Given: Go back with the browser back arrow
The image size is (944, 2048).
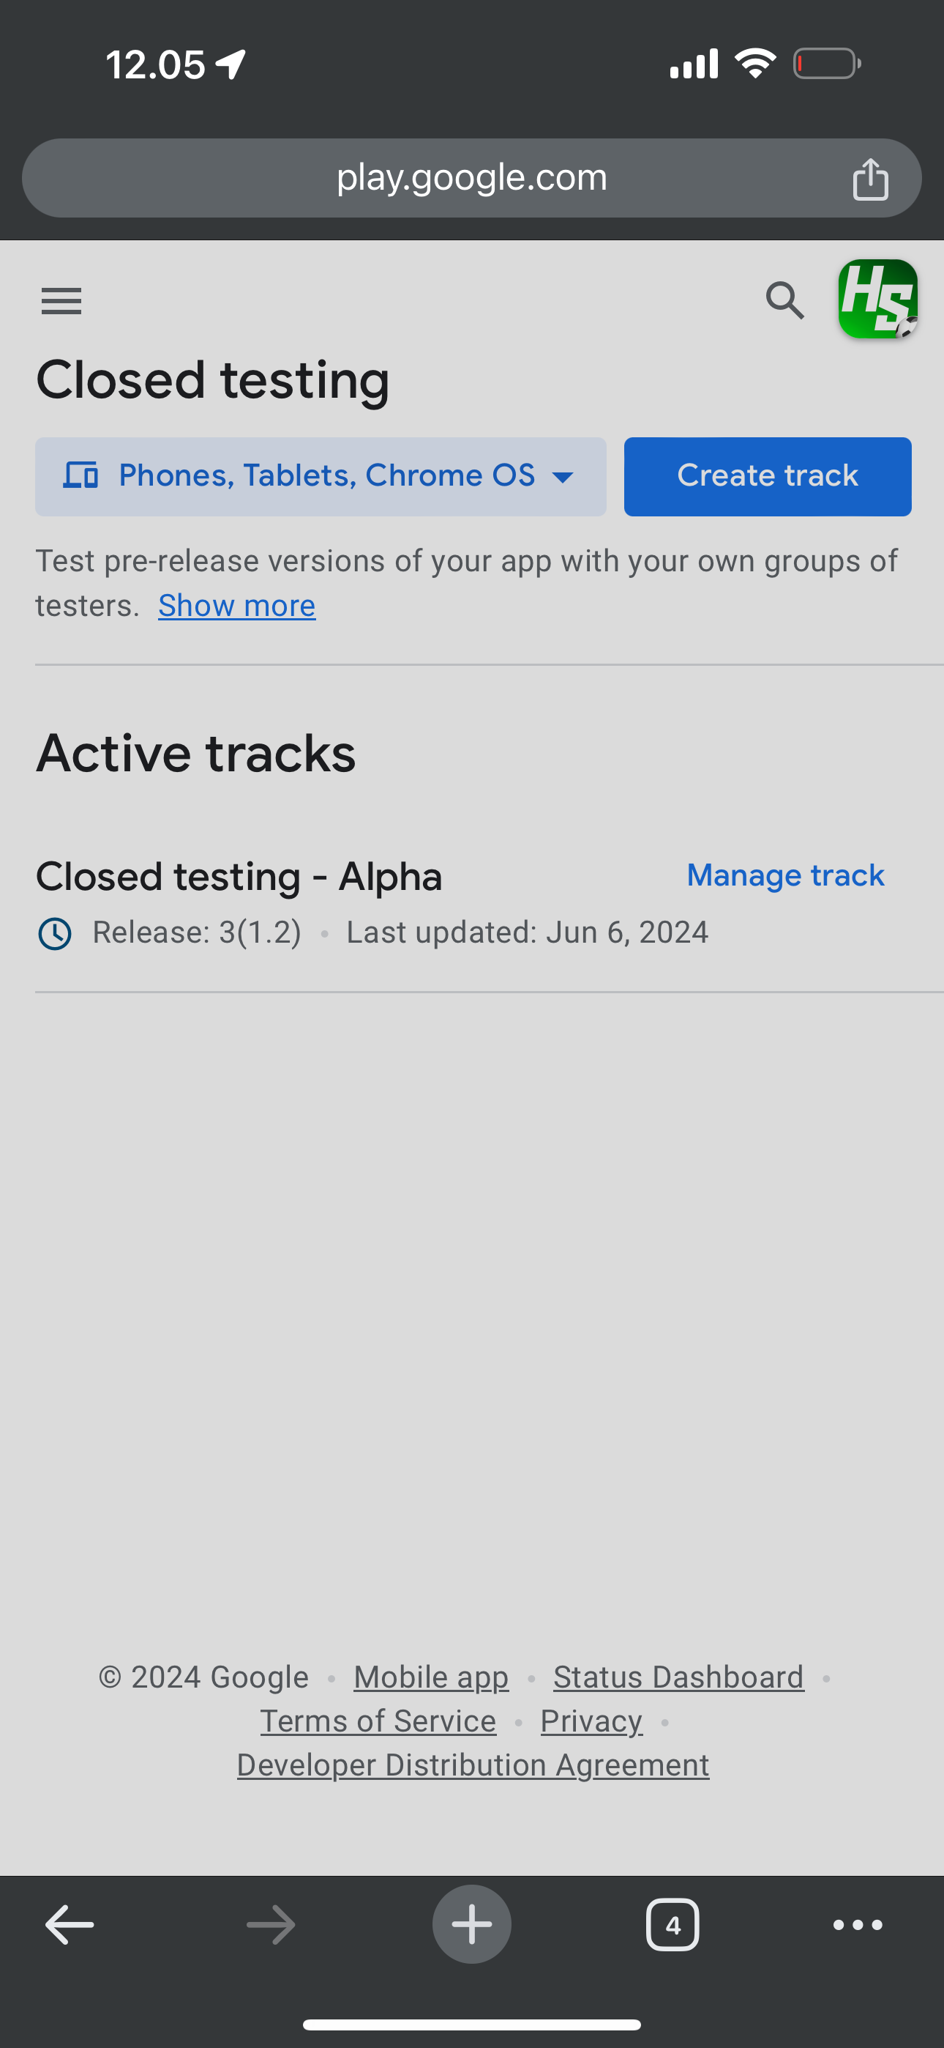Looking at the screenshot, I should (x=70, y=1925).
